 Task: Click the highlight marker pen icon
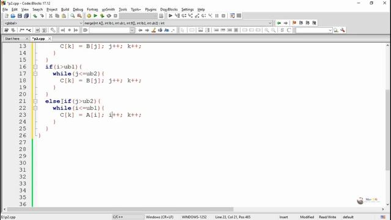pyautogui.click(x=153, y=30)
